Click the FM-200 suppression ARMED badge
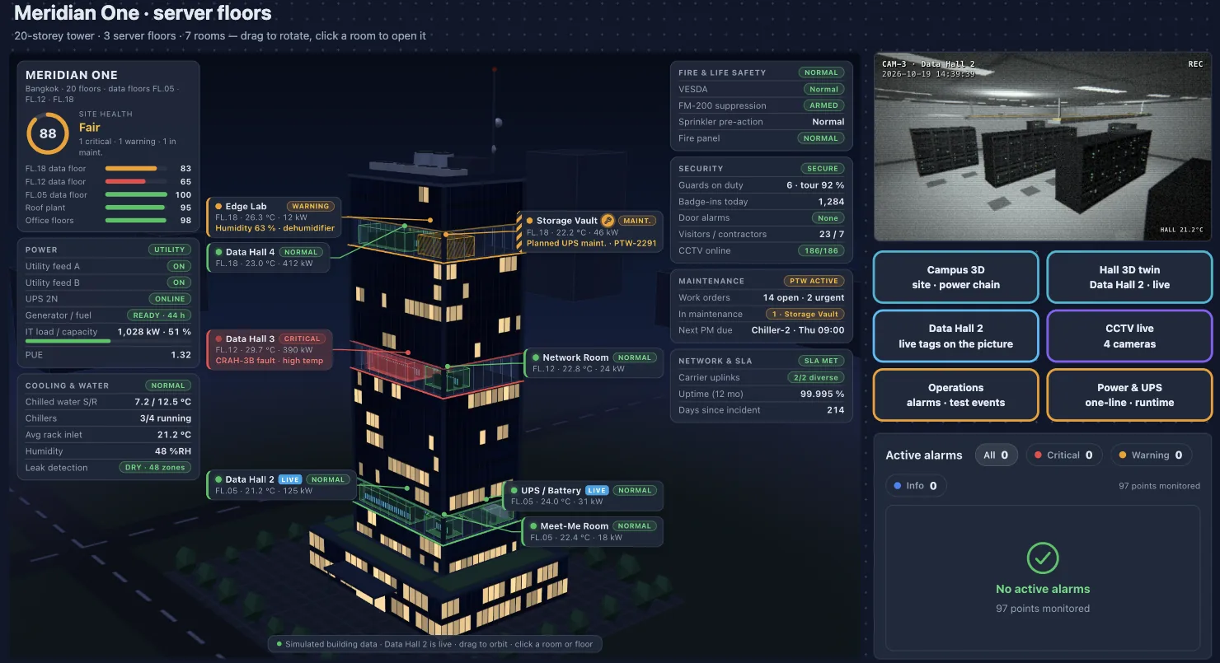The height and width of the screenshot is (663, 1220). coord(823,105)
